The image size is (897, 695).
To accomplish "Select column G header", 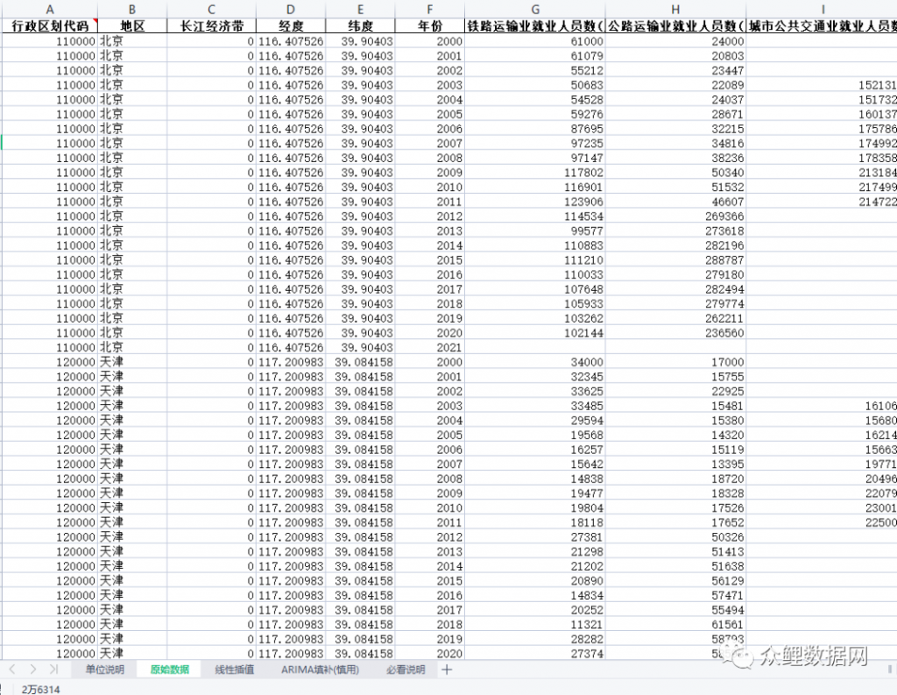I will [x=534, y=9].
